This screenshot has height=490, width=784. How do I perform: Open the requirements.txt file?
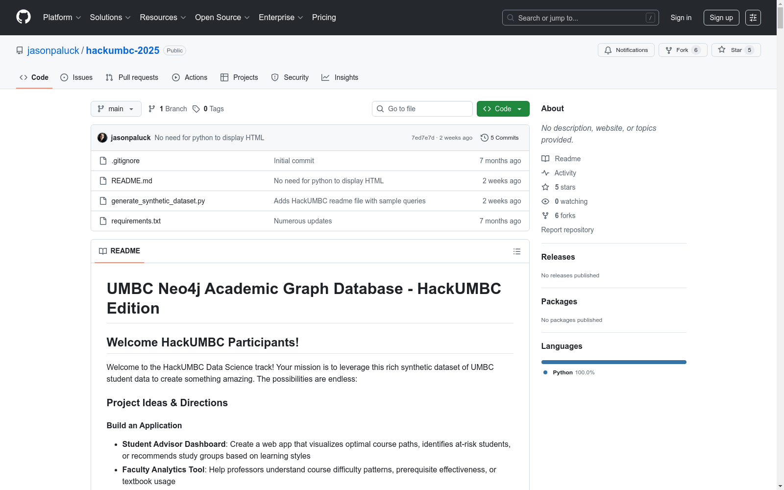[x=136, y=221]
